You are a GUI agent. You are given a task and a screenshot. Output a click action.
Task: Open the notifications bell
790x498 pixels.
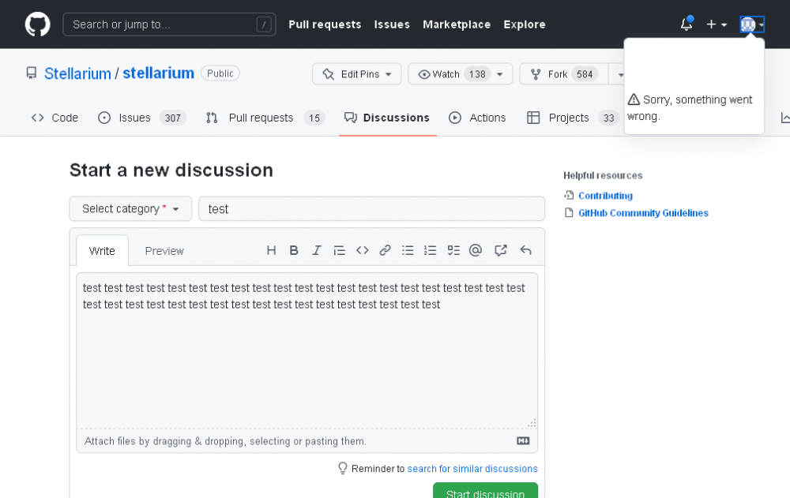pyautogui.click(x=687, y=24)
